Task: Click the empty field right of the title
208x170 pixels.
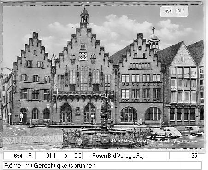Action: point(190,165)
